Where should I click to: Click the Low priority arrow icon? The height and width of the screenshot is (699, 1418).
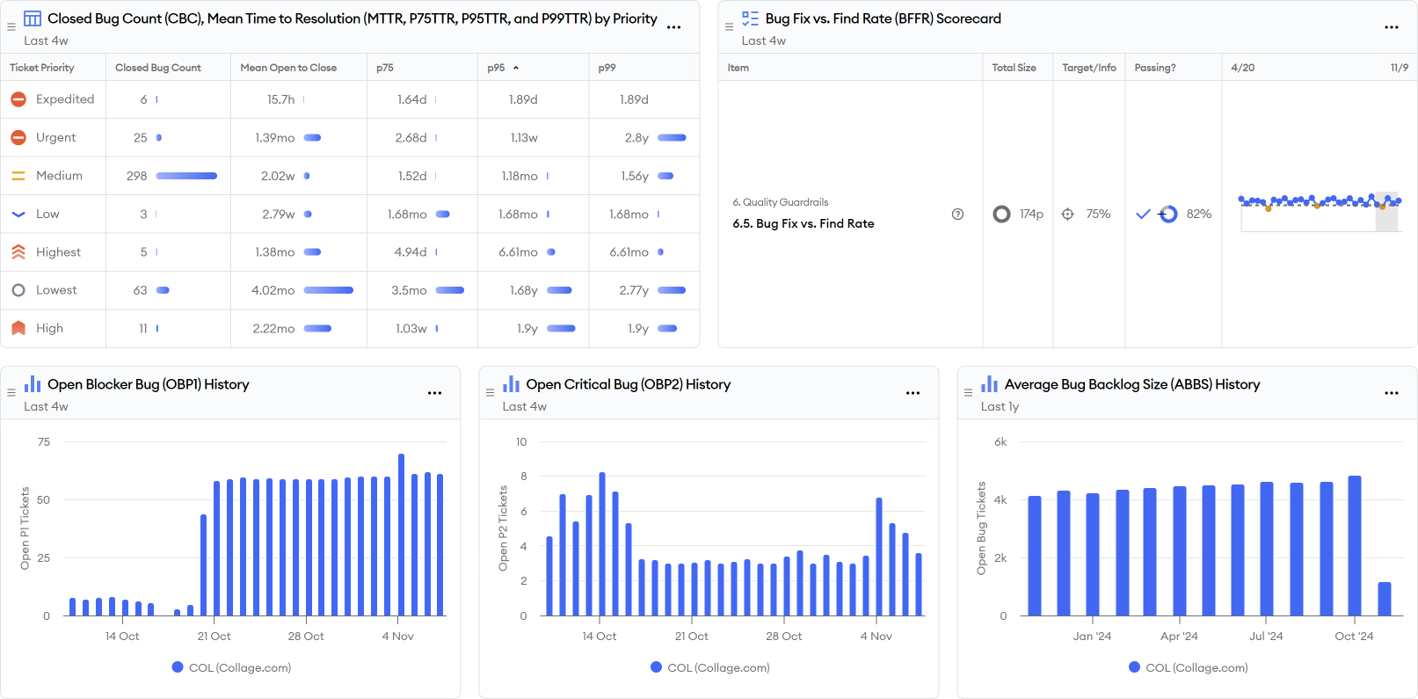pos(18,215)
